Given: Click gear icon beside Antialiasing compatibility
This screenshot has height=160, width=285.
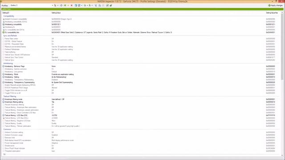Looking at the screenshot, I should (4, 24).
